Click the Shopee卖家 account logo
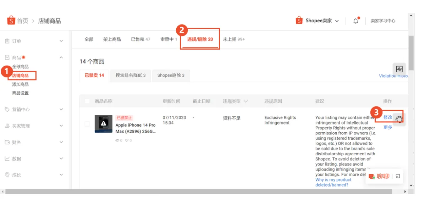The width and height of the screenshot is (425, 200). [x=299, y=21]
